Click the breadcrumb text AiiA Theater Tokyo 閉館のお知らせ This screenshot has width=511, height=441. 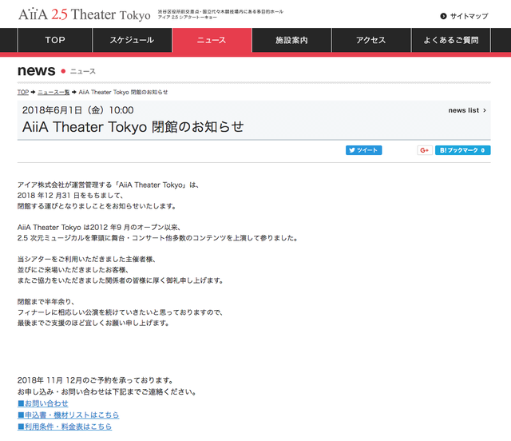click(123, 92)
